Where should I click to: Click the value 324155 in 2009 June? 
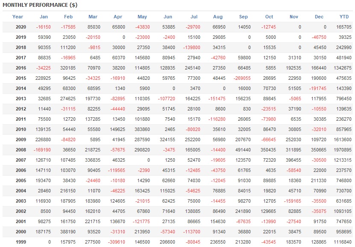pos(167,139)
